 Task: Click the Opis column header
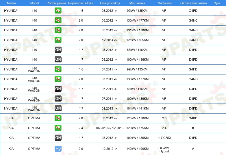click(x=217, y=3)
